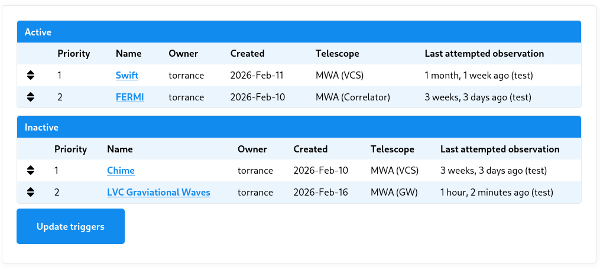Click Priority column header in Active table
The image size is (600, 270).
pos(73,54)
